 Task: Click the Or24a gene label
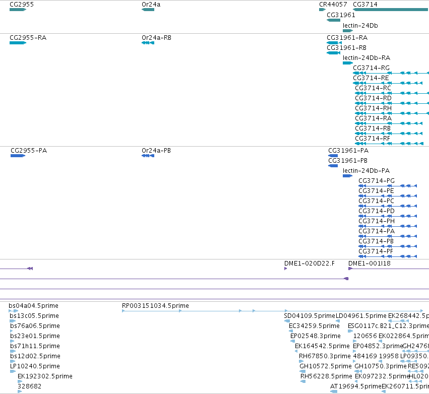(x=151, y=5)
